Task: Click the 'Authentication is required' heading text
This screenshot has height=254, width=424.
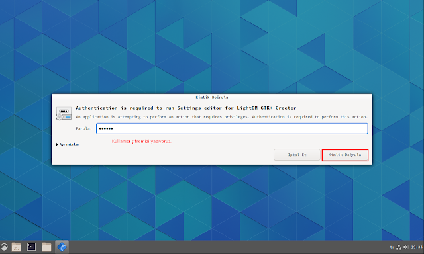Action: pos(186,108)
